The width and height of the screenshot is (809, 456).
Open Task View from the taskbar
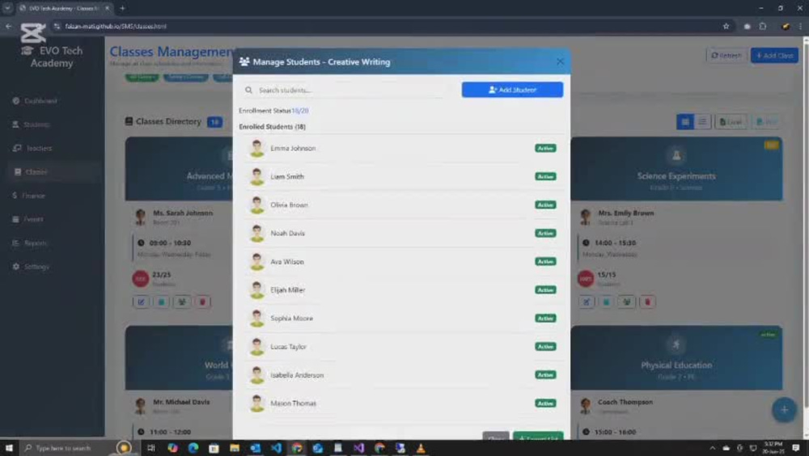tap(151, 448)
